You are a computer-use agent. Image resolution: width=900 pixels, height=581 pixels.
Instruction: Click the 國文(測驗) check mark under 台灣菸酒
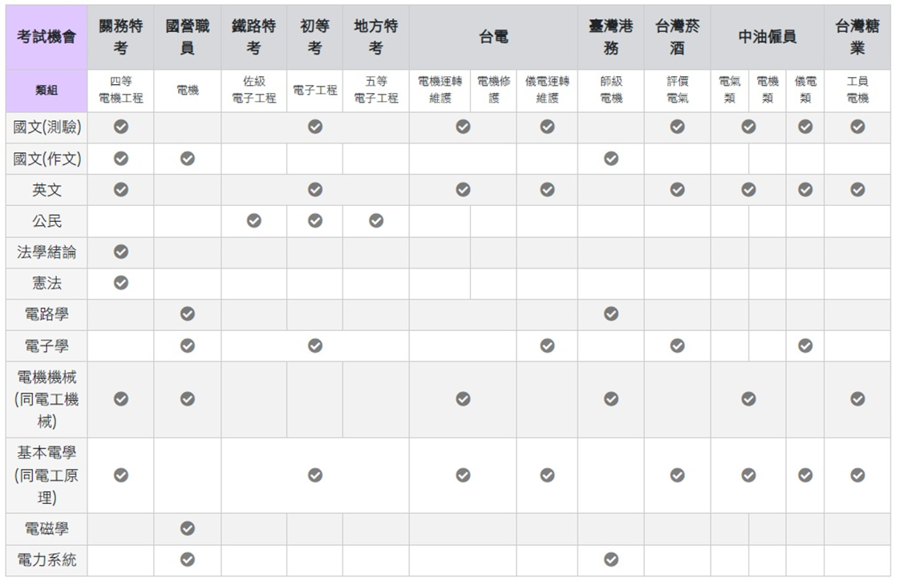click(x=677, y=127)
